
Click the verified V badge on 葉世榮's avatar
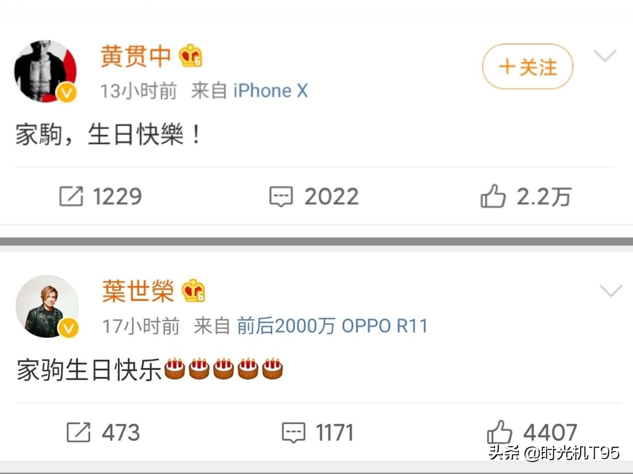click(69, 328)
